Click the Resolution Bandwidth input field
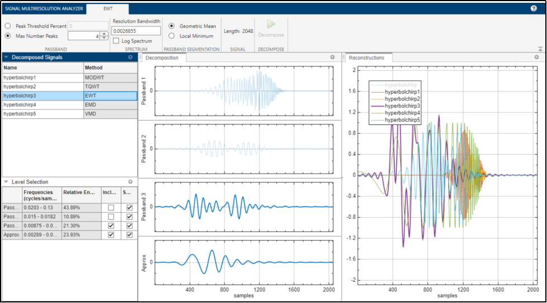The image size is (547, 303). pos(136,31)
